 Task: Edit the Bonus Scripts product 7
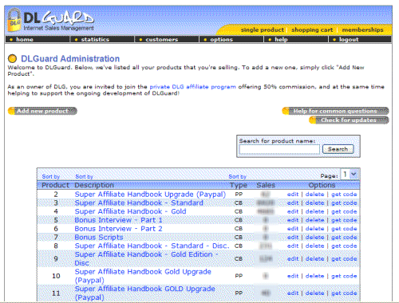293,237
